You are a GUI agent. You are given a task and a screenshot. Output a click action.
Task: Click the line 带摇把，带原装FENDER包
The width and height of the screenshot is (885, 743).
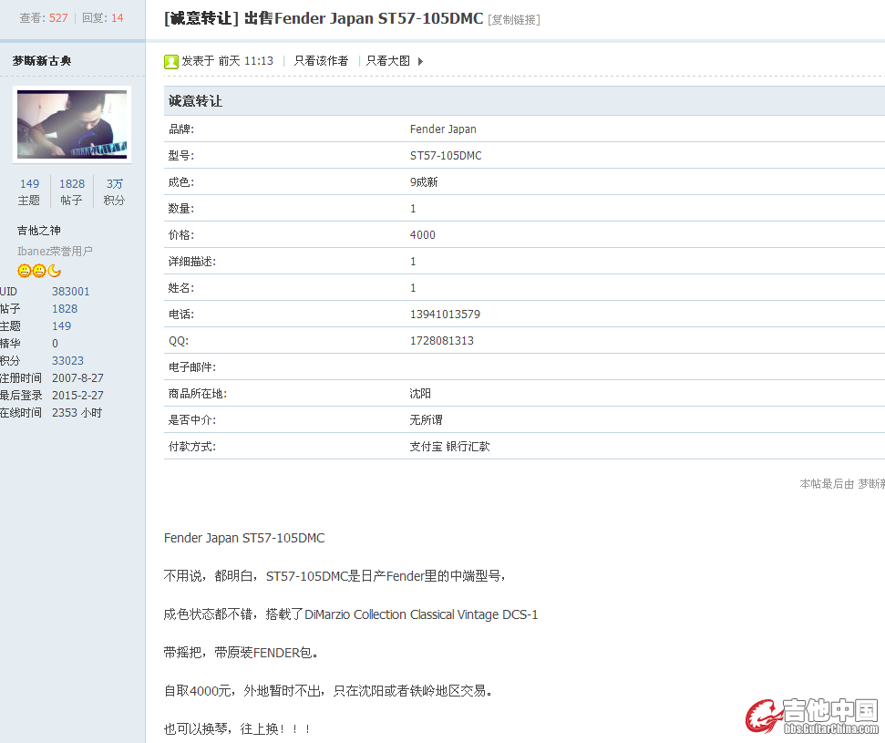(241, 653)
